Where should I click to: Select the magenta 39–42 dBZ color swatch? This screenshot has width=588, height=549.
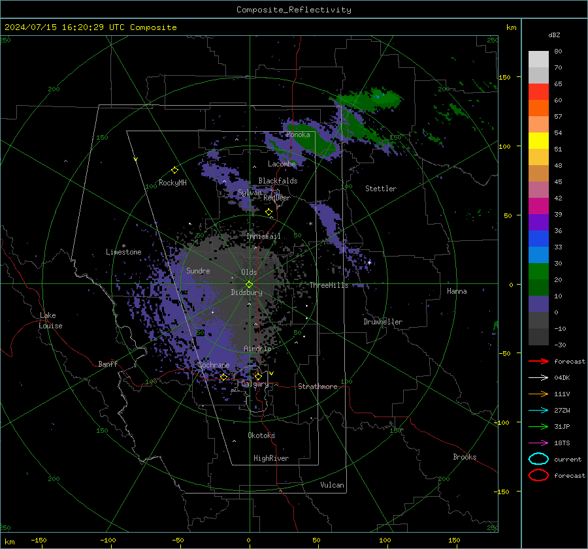[x=538, y=206]
